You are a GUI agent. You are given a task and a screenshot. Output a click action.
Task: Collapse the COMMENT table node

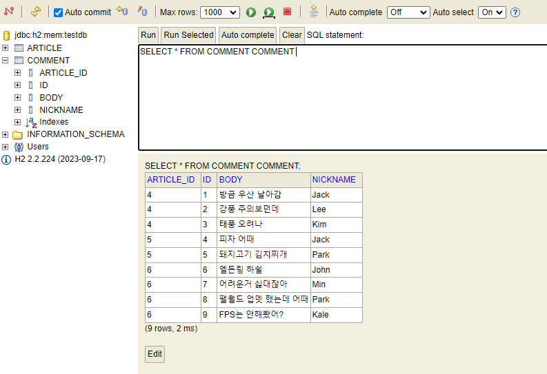click(x=6, y=60)
